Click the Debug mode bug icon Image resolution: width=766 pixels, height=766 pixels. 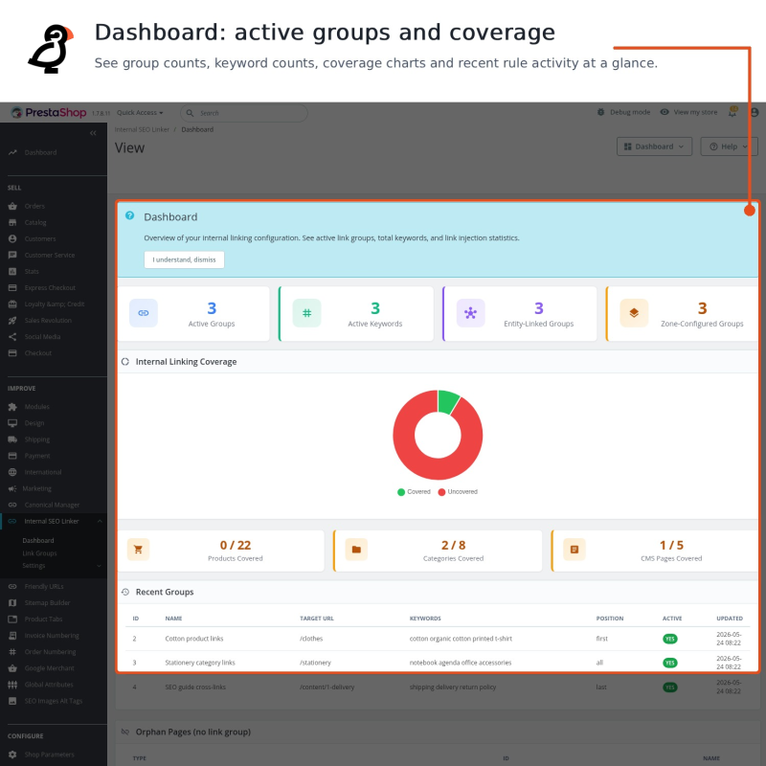[x=600, y=112]
